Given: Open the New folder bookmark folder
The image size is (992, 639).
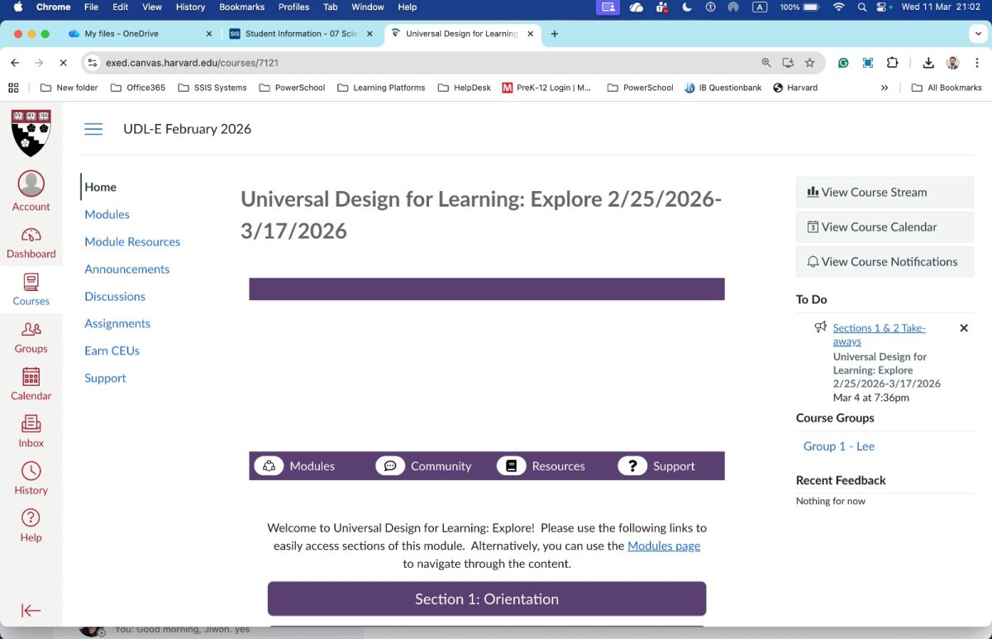Looking at the screenshot, I should [x=69, y=88].
